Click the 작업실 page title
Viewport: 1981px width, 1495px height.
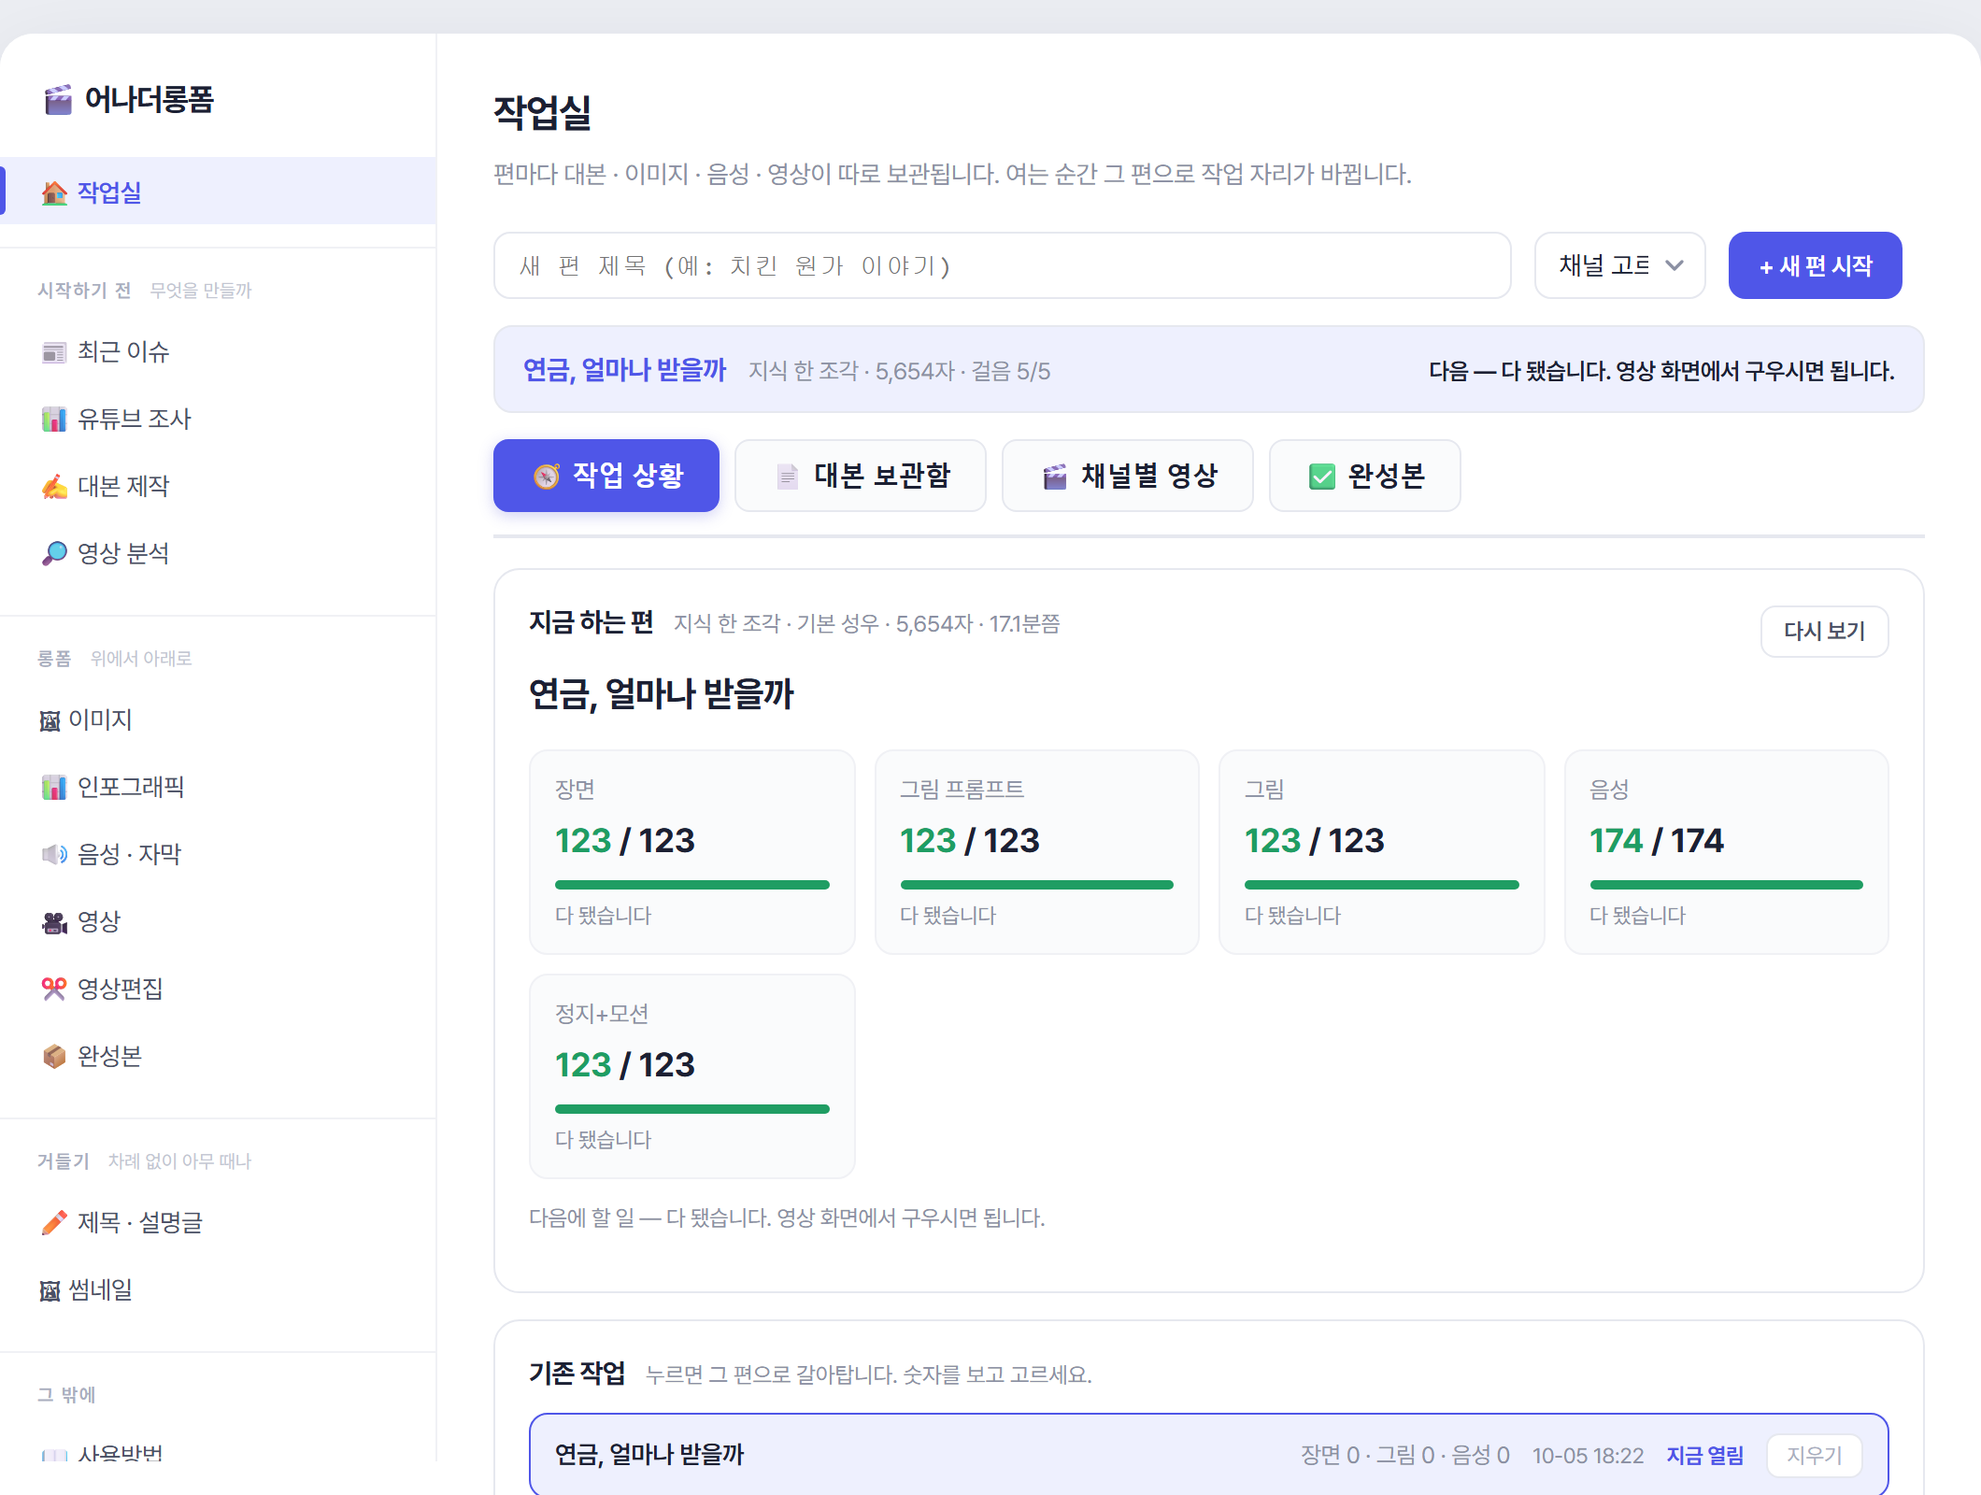(x=542, y=112)
